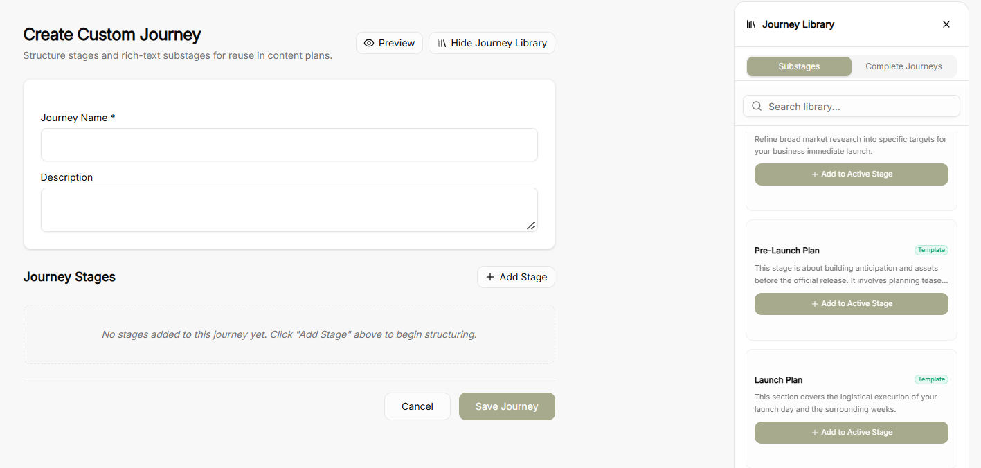The width and height of the screenshot is (981, 468).
Task: Click the Journey Library panel header icon
Action: pyautogui.click(x=751, y=24)
